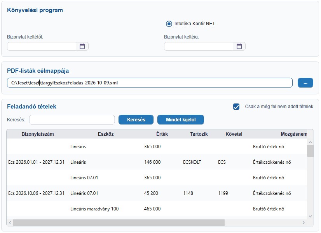Select the Lineáris maradvány 100 row
Image resolution: width=321 pixels, height=233 pixels.
(x=157, y=208)
